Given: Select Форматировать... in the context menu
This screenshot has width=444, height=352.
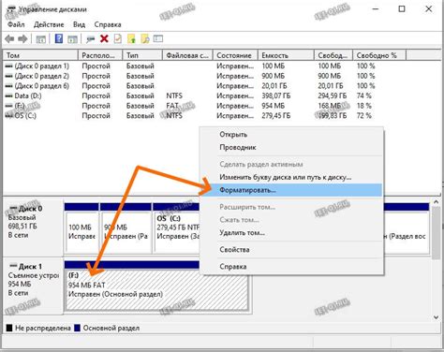Looking at the screenshot, I should tap(291, 190).
